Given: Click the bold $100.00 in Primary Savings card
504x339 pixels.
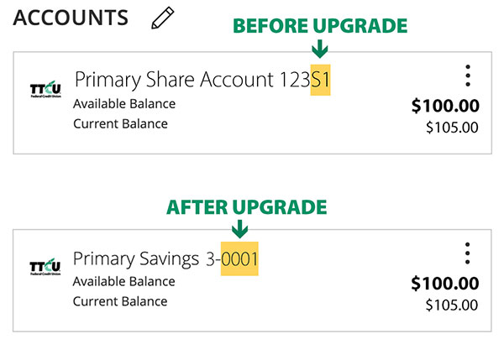Looking at the screenshot, I should (445, 284).
